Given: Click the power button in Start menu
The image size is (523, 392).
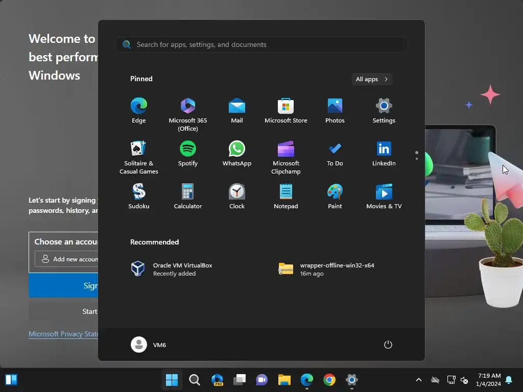Looking at the screenshot, I should 388,345.
